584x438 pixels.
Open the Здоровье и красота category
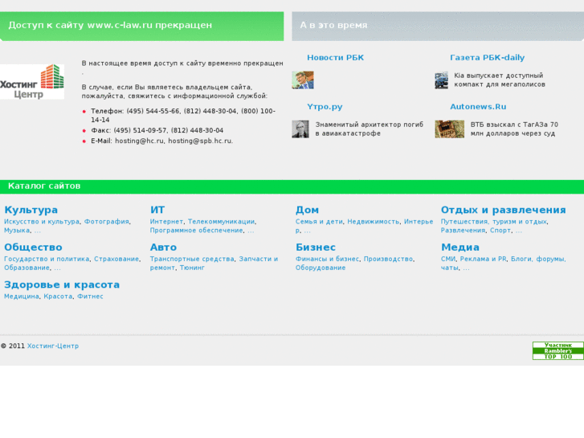[x=62, y=284]
